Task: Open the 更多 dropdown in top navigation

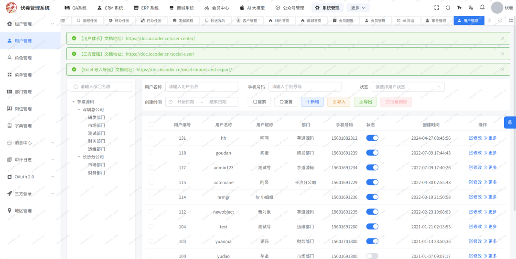Action: pyautogui.click(x=358, y=8)
